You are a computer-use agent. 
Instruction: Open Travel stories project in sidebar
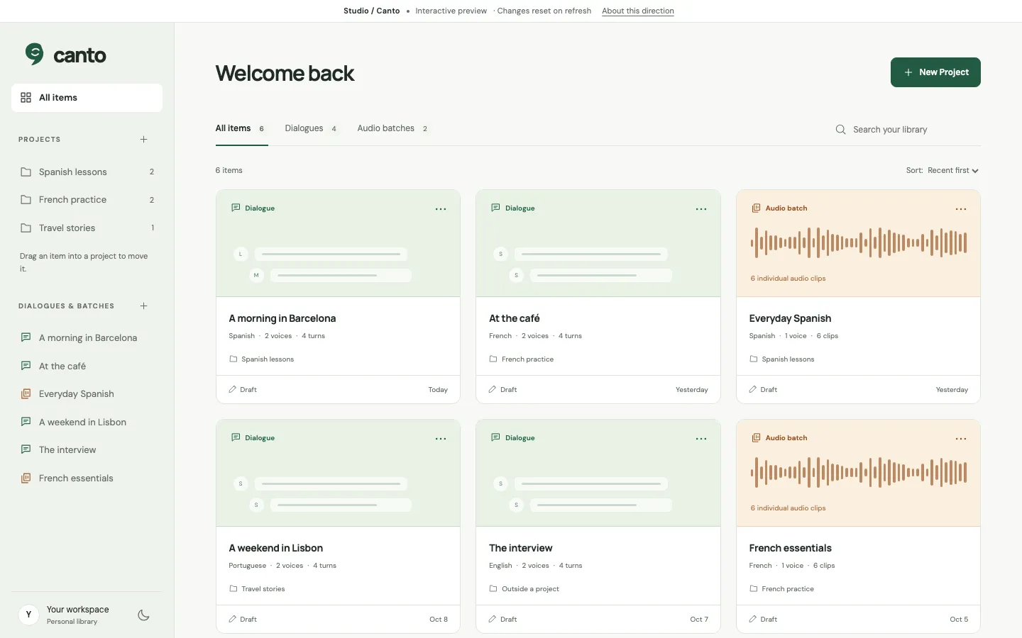click(87, 228)
